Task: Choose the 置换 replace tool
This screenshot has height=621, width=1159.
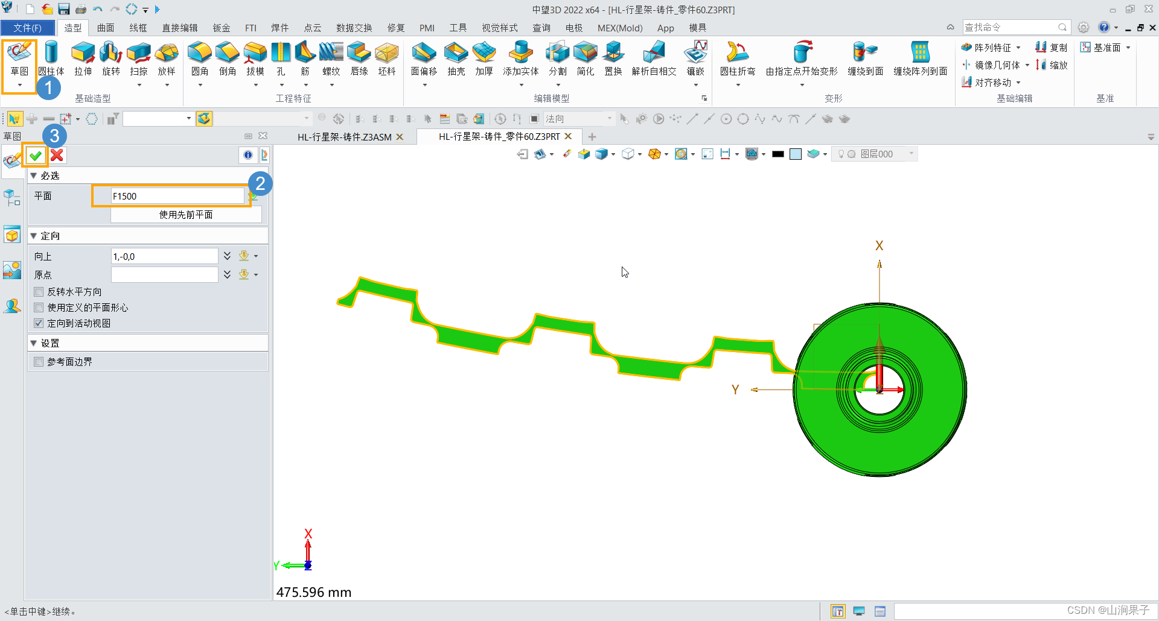Action: pos(613,59)
